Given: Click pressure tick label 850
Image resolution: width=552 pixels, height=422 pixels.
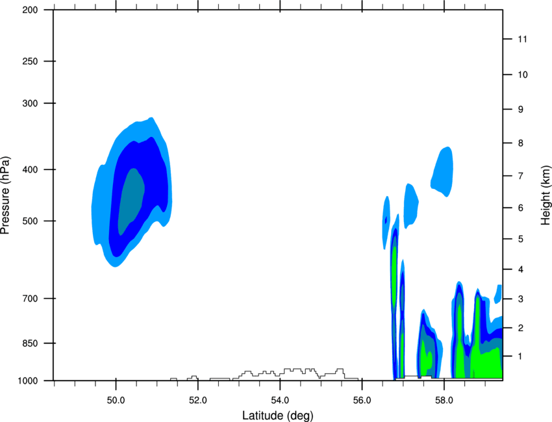Looking at the screenshot, I should [30, 343].
